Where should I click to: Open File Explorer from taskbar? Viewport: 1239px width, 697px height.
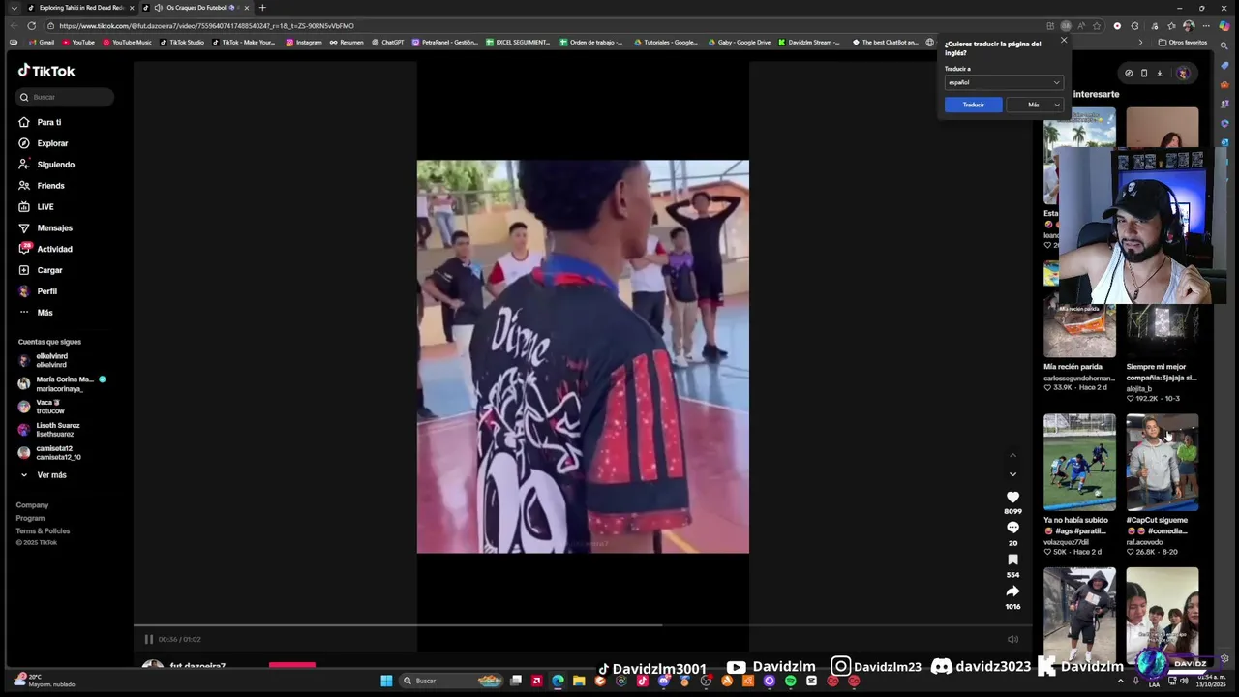pyautogui.click(x=579, y=681)
